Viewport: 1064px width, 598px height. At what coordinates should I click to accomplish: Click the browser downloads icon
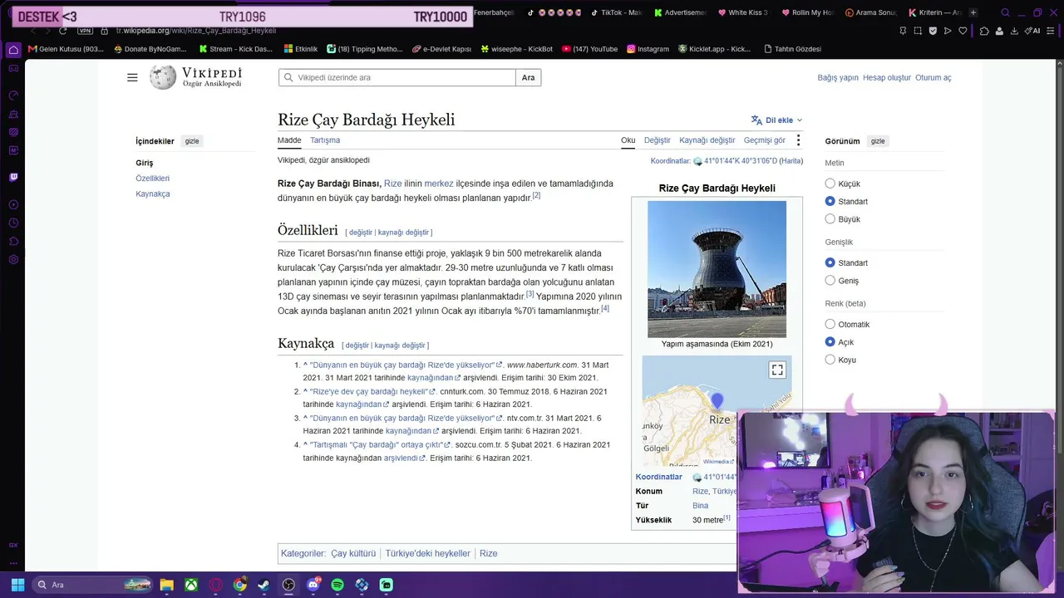pos(1014,31)
